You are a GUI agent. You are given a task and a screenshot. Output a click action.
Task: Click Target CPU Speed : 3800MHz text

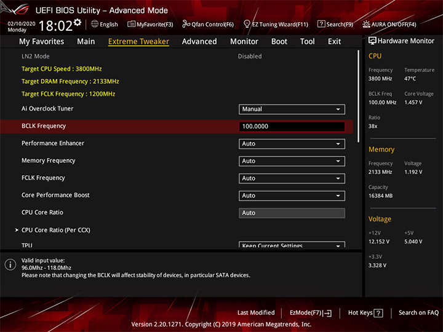(62, 69)
